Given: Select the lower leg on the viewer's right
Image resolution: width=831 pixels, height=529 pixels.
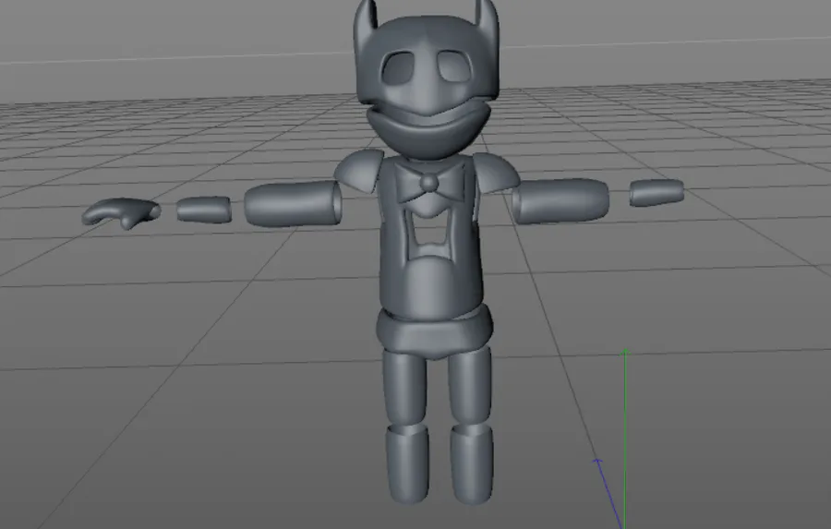Looking at the screenshot, I should coord(472,464).
